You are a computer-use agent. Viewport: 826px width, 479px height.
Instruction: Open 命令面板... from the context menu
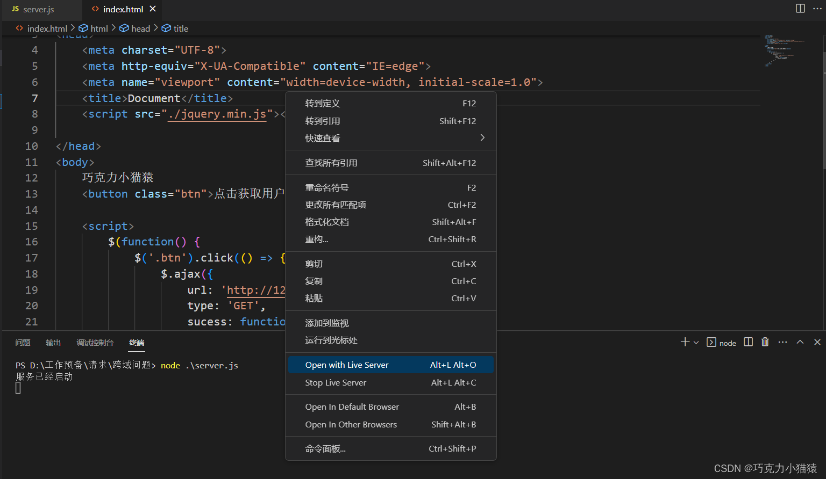[x=391, y=448]
